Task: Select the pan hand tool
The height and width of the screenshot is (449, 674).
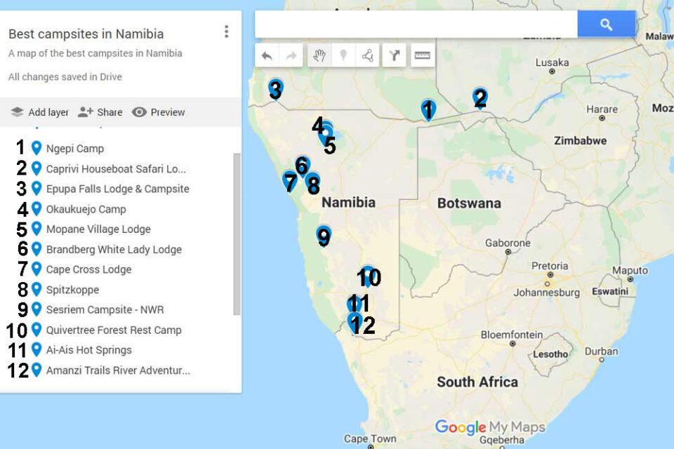Action: coord(319,55)
